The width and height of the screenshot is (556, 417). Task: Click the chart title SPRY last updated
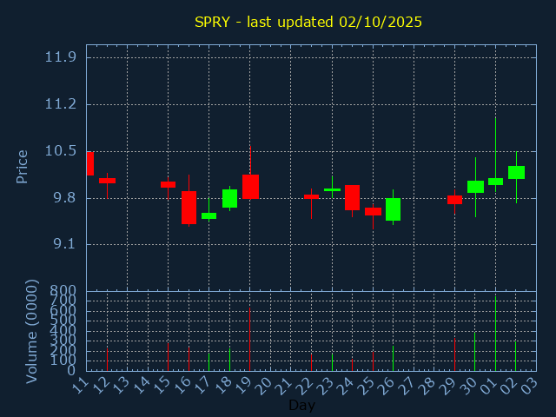coord(308,22)
